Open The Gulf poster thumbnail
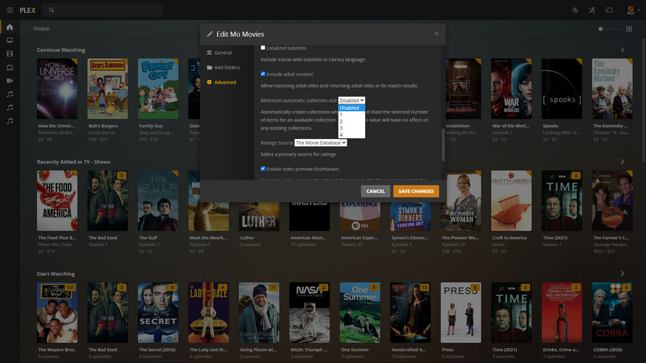 pyautogui.click(x=158, y=201)
